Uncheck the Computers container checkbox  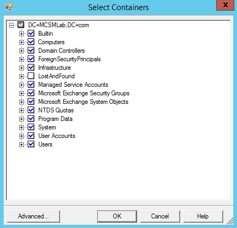[x=31, y=42]
